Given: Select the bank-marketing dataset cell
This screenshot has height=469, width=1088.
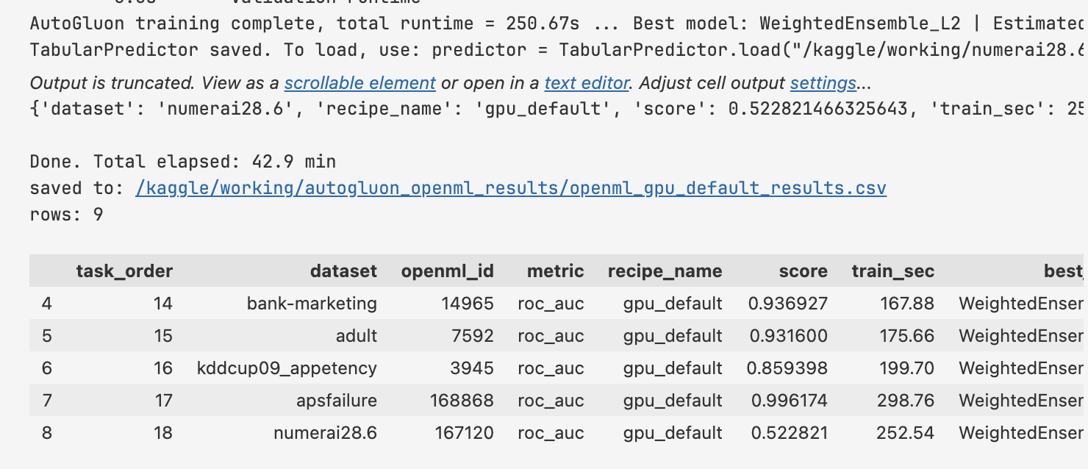Looking at the screenshot, I should pos(312,304).
